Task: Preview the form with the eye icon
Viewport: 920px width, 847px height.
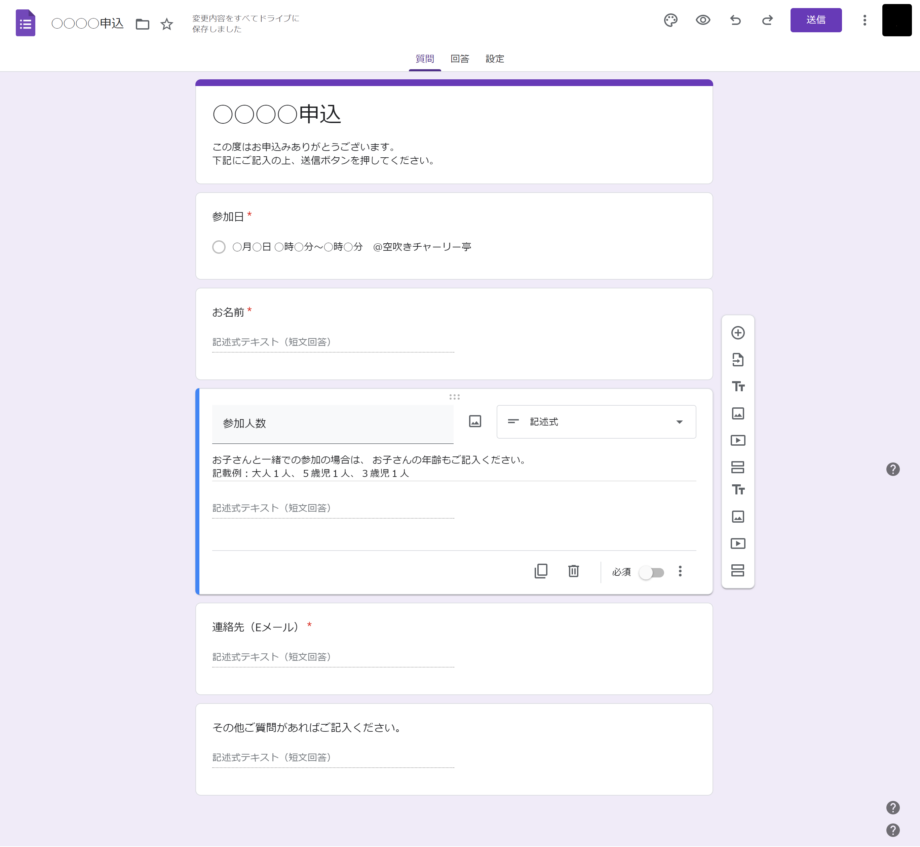Action: [703, 20]
